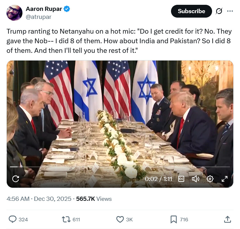The height and width of the screenshot is (229, 240).
Task: Click the video progress bar
Action: (120, 167)
